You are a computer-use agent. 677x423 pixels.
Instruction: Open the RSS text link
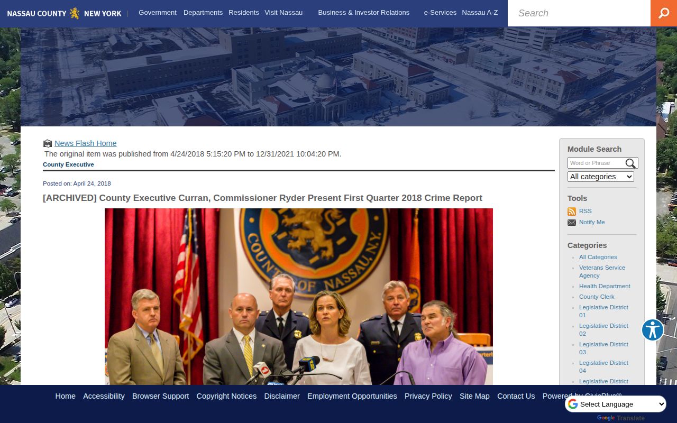585,211
